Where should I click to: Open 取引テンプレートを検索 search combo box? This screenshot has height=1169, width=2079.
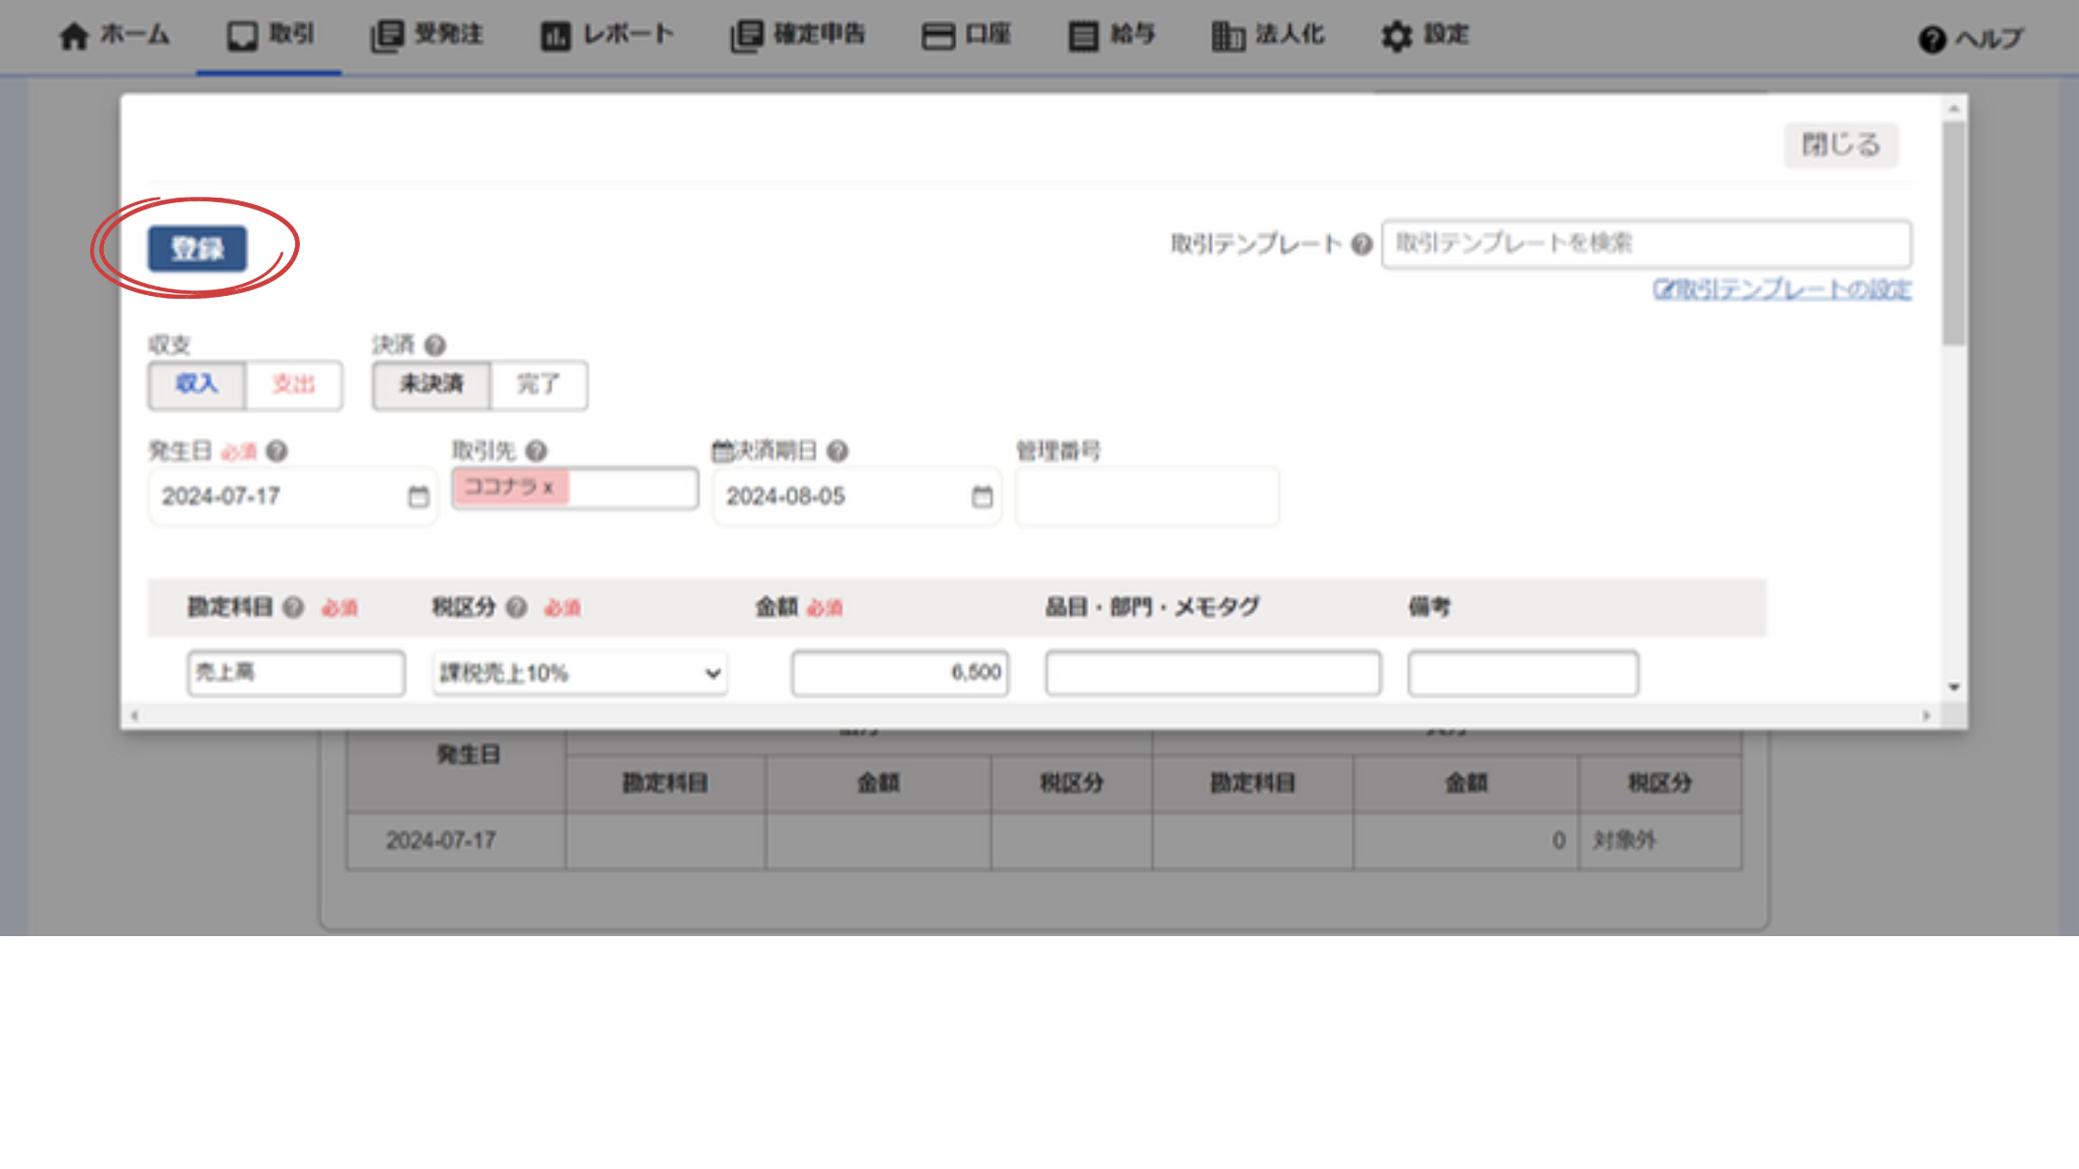pos(1646,244)
